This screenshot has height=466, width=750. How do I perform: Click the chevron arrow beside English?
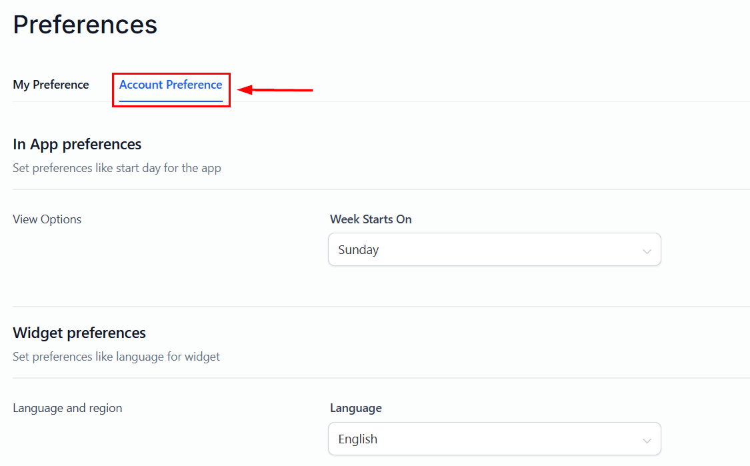click(x=646, y=441)
